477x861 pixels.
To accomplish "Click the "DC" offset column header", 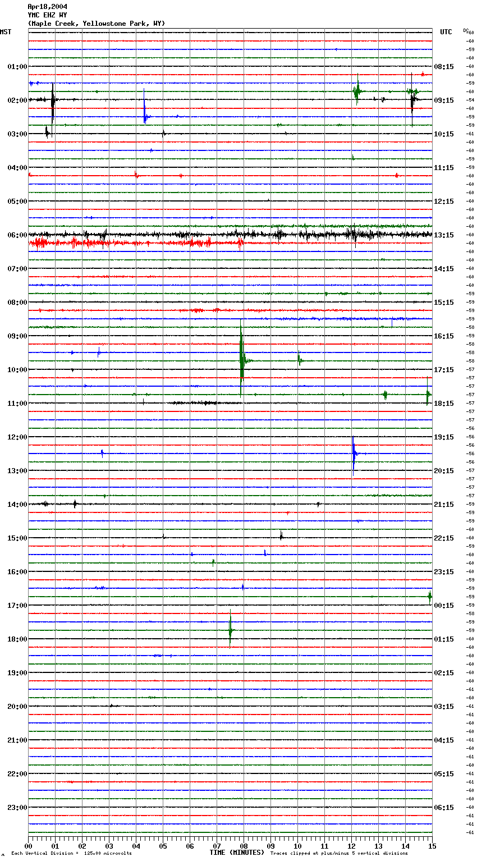I will coord(466,30).
